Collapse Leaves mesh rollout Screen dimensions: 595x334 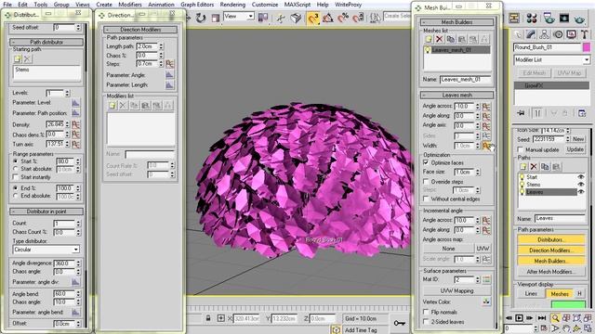point(456,95)
